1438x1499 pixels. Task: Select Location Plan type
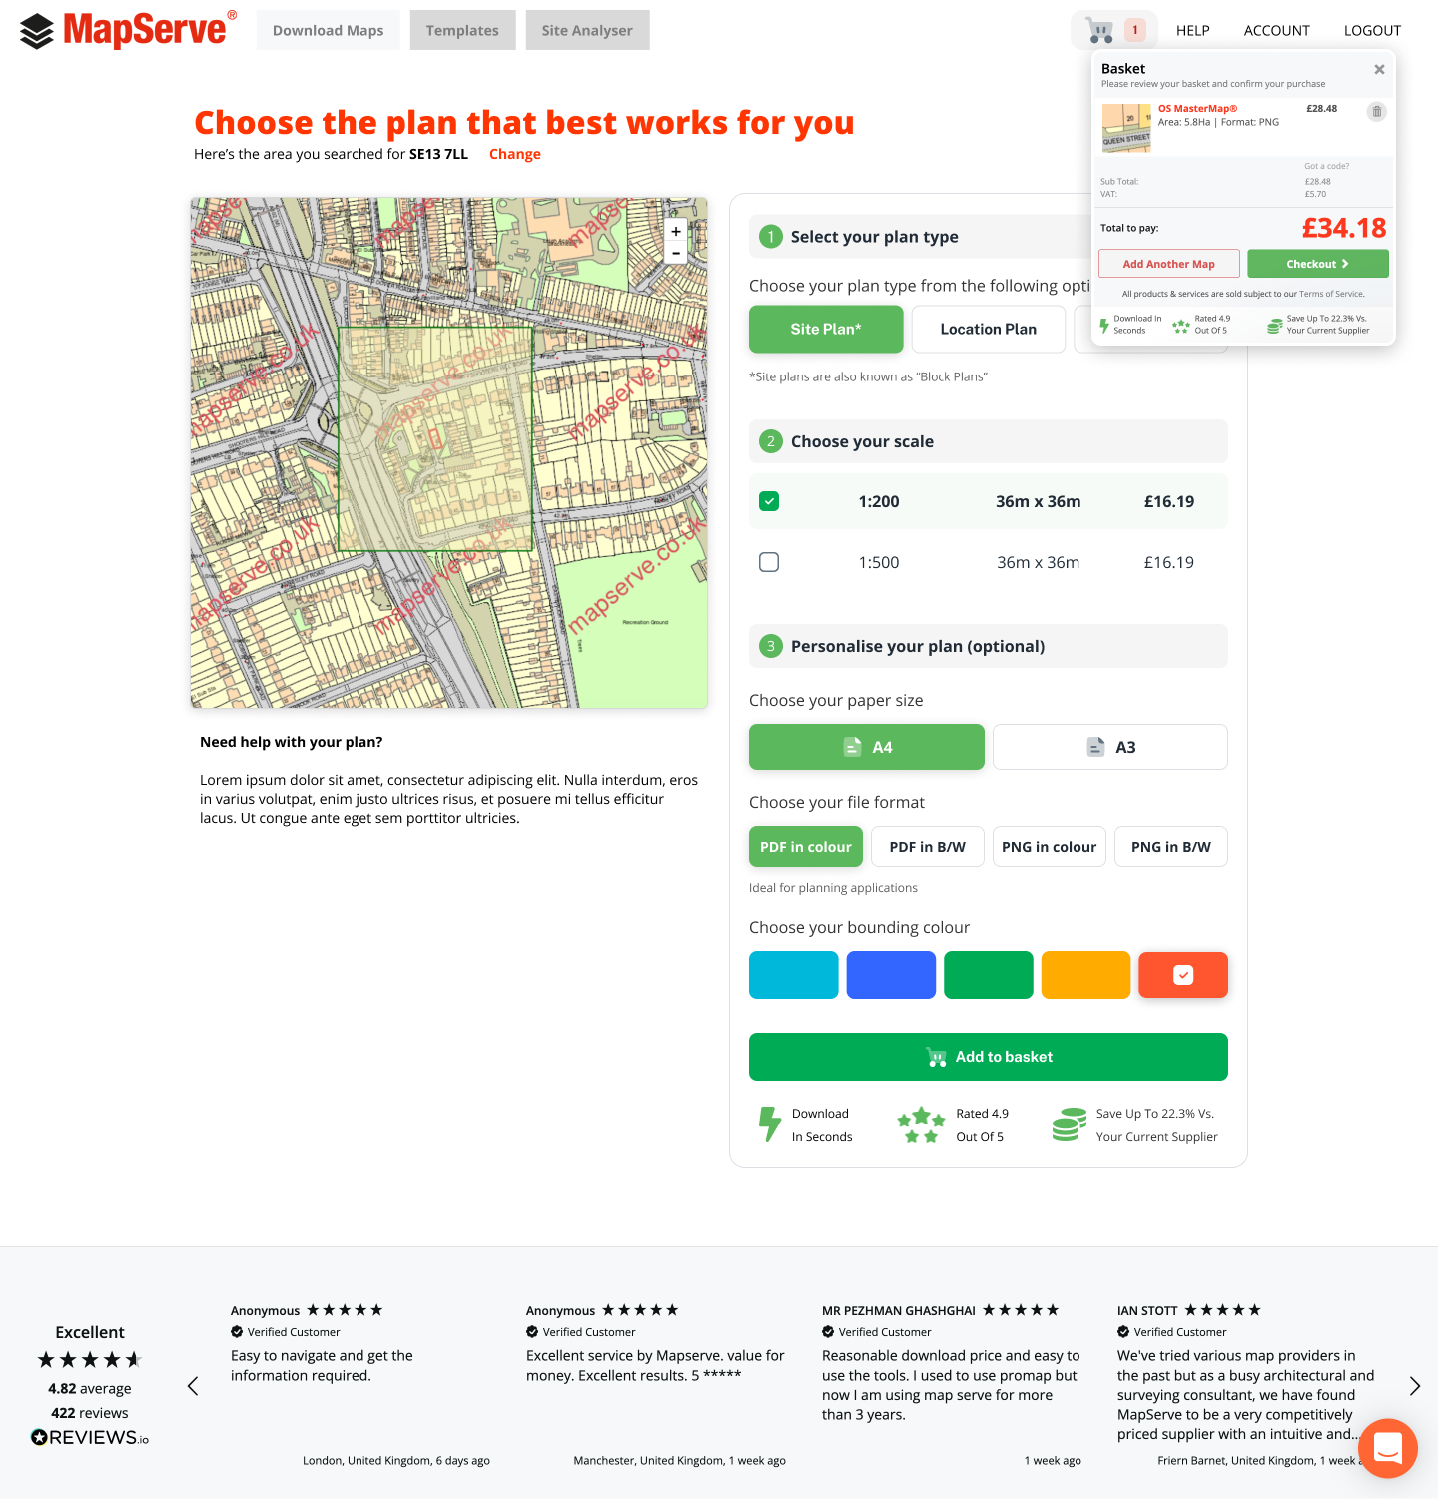point(989,329)
